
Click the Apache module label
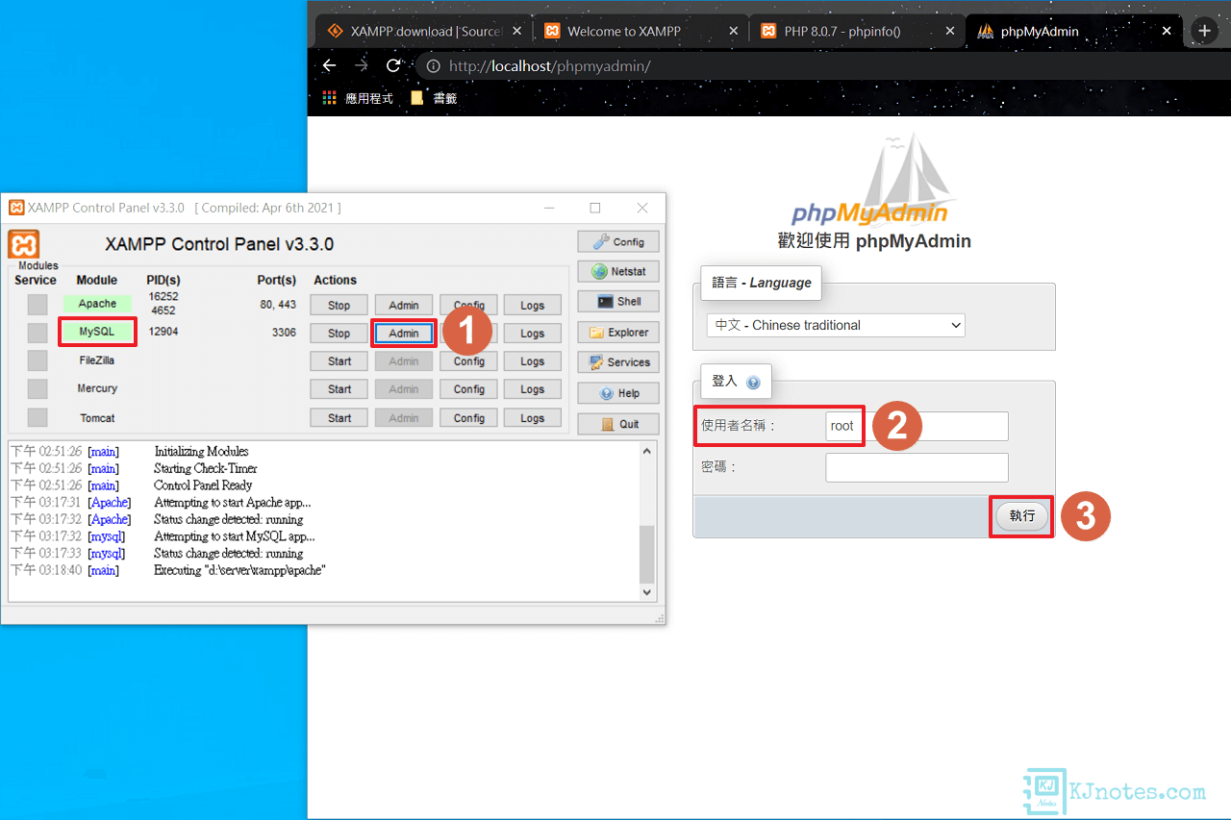pos(97,304)
